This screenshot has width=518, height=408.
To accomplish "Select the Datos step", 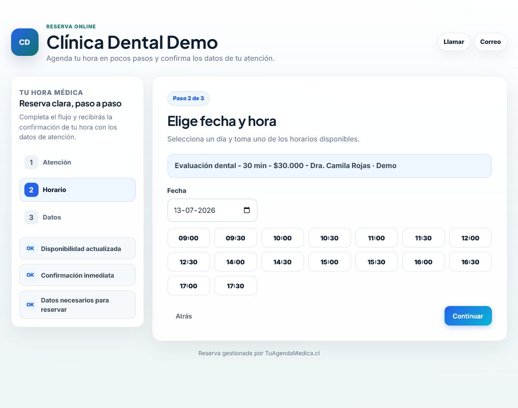I will click(x=77, y=217).
